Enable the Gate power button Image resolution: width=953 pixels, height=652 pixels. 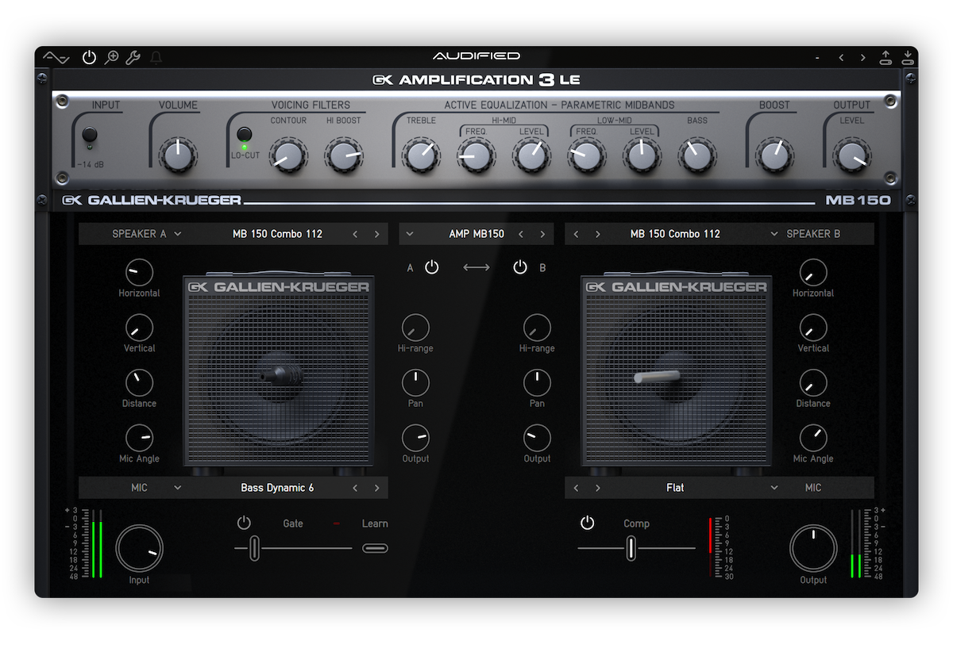pos(244,523)
